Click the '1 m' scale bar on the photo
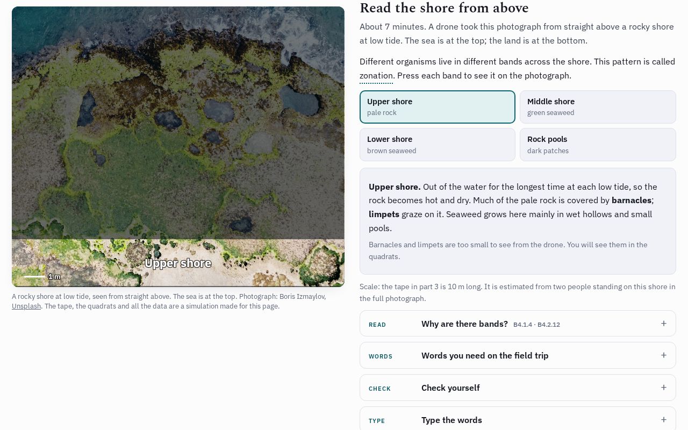 [x=42, y=276]
